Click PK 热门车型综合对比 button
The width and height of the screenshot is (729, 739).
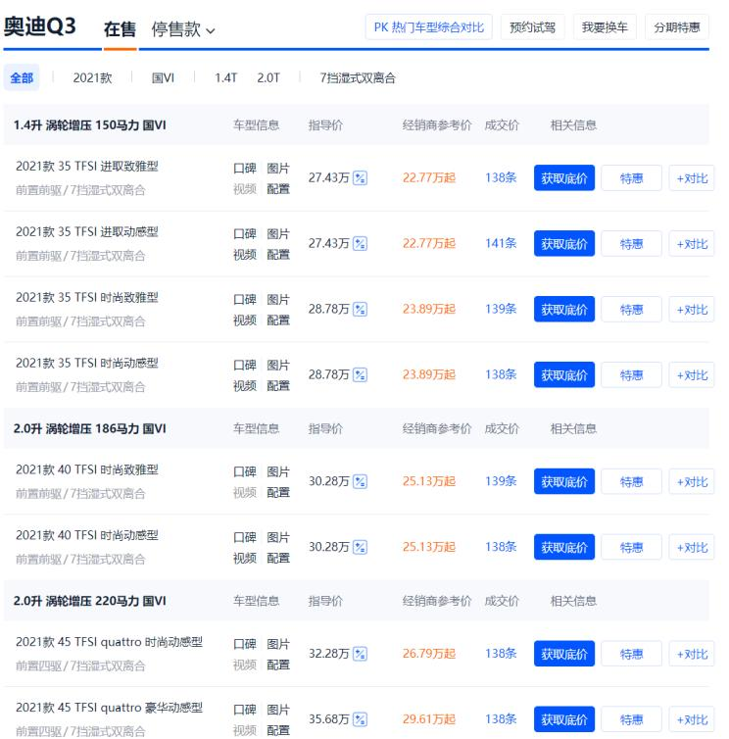point(429,27)
